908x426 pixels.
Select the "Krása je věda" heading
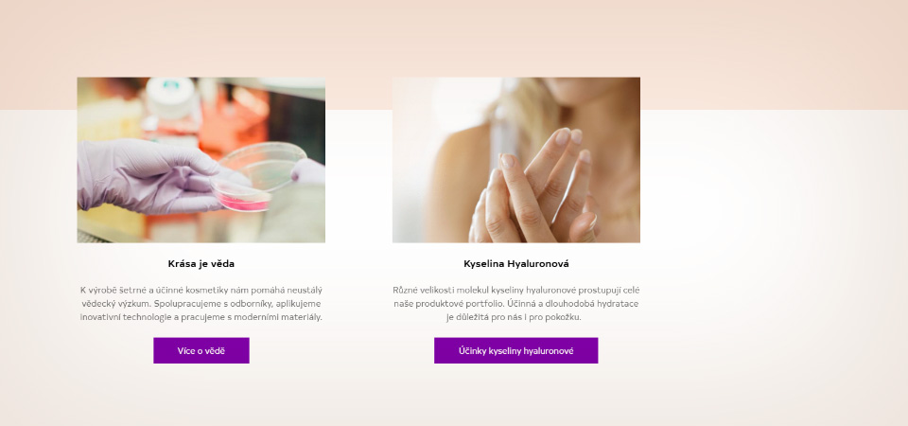point(201,264)
